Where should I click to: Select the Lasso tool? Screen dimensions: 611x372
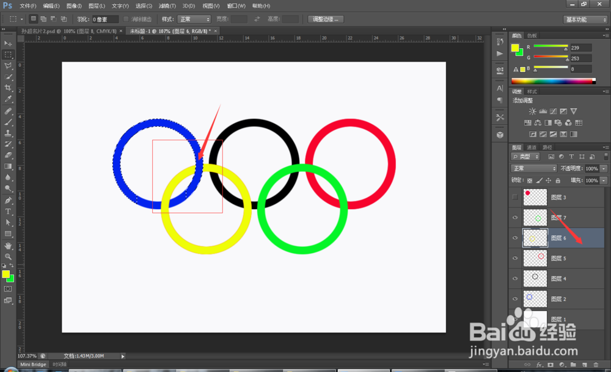8,65
